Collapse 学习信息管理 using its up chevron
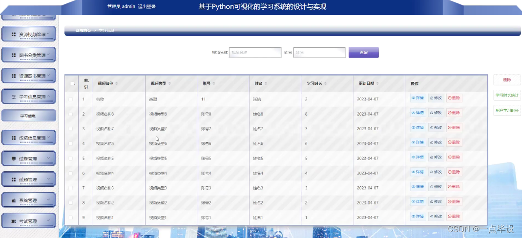 click(49, 97)
